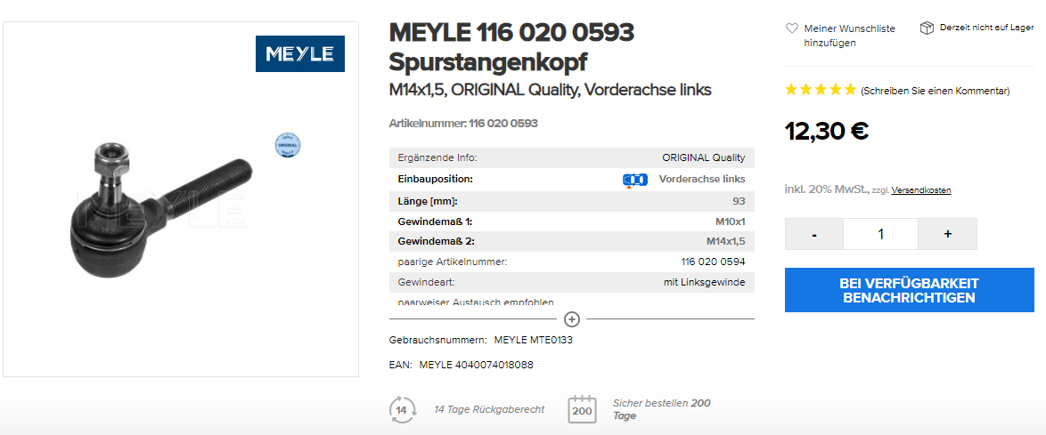Viewport: 1046px width, 435px height.
Task: Add item via Meiner Wunschliste hinzufügen
Action: 849,36
